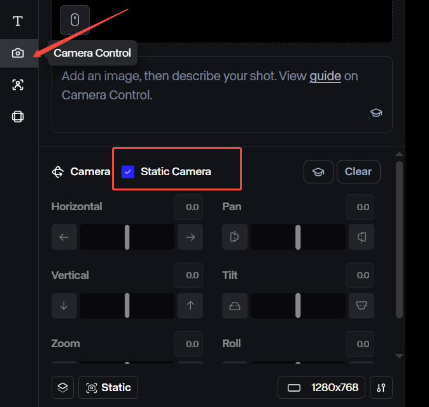The width and height of the screenshot is (429, 407).
Task: Move camera vertically with up arrow
Action: pos(190,306)
